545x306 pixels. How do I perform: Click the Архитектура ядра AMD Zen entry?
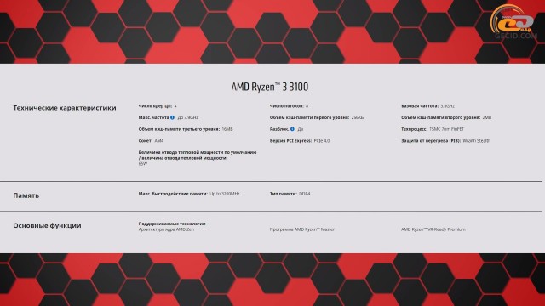(x=166, y=229)
